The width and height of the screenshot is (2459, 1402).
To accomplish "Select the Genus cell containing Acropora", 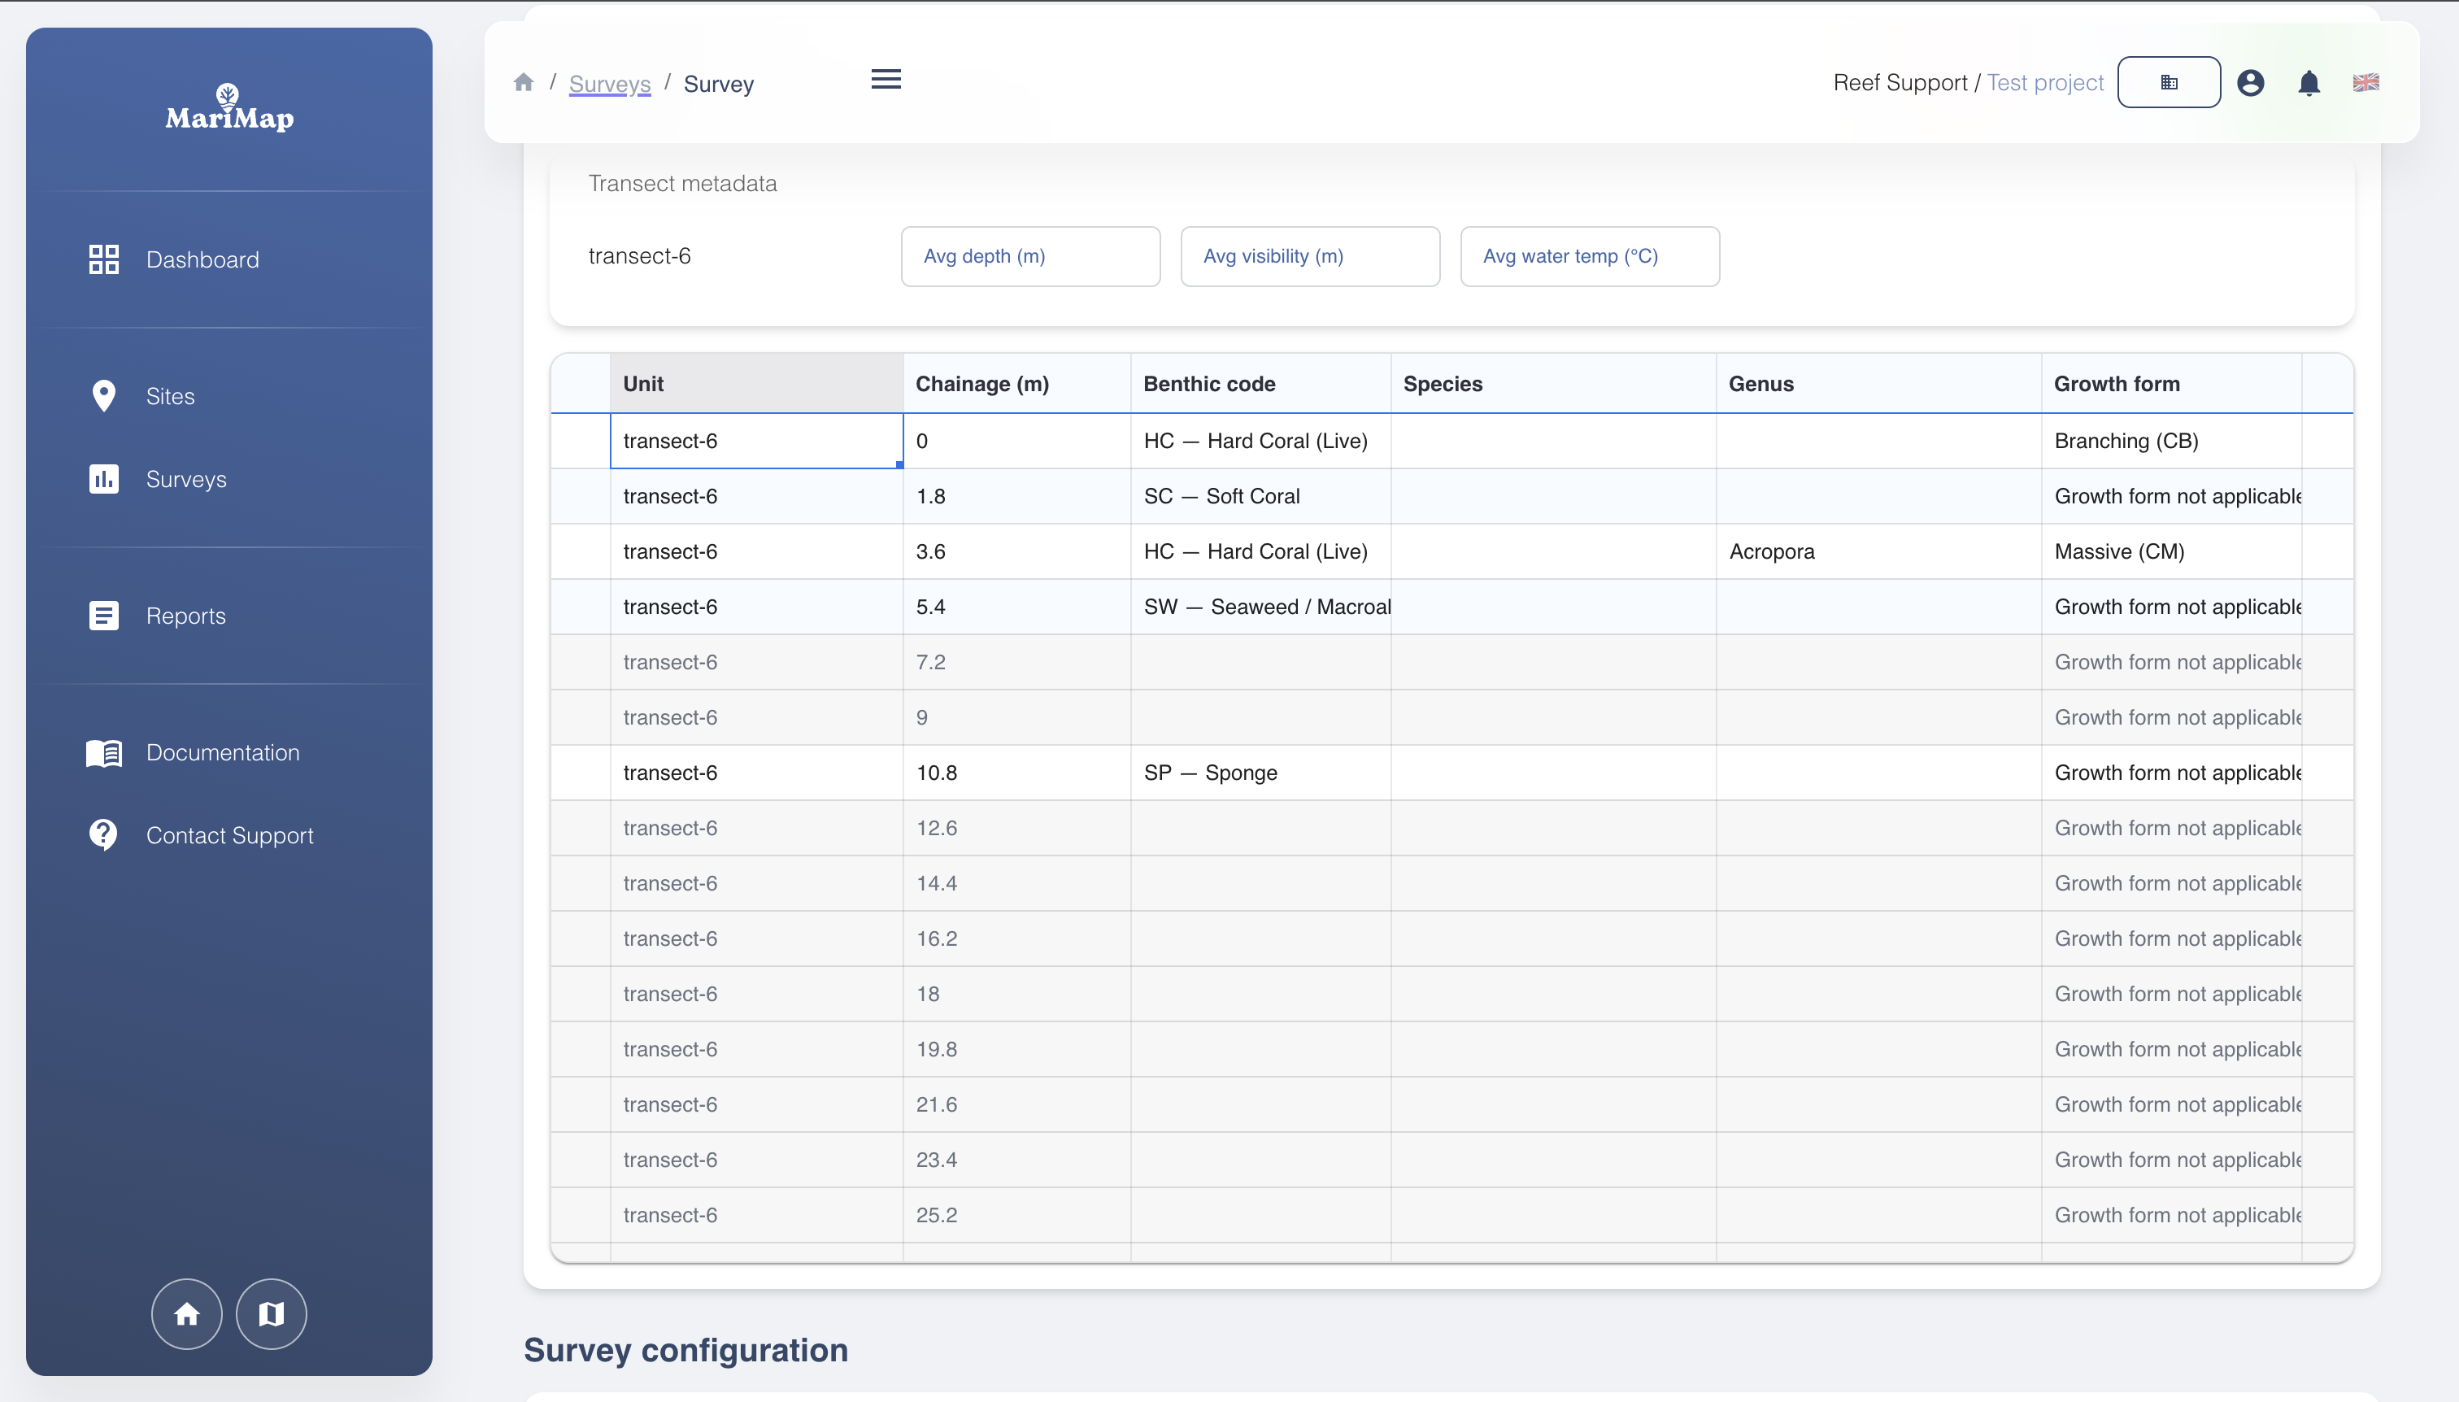I will 1878,551.
